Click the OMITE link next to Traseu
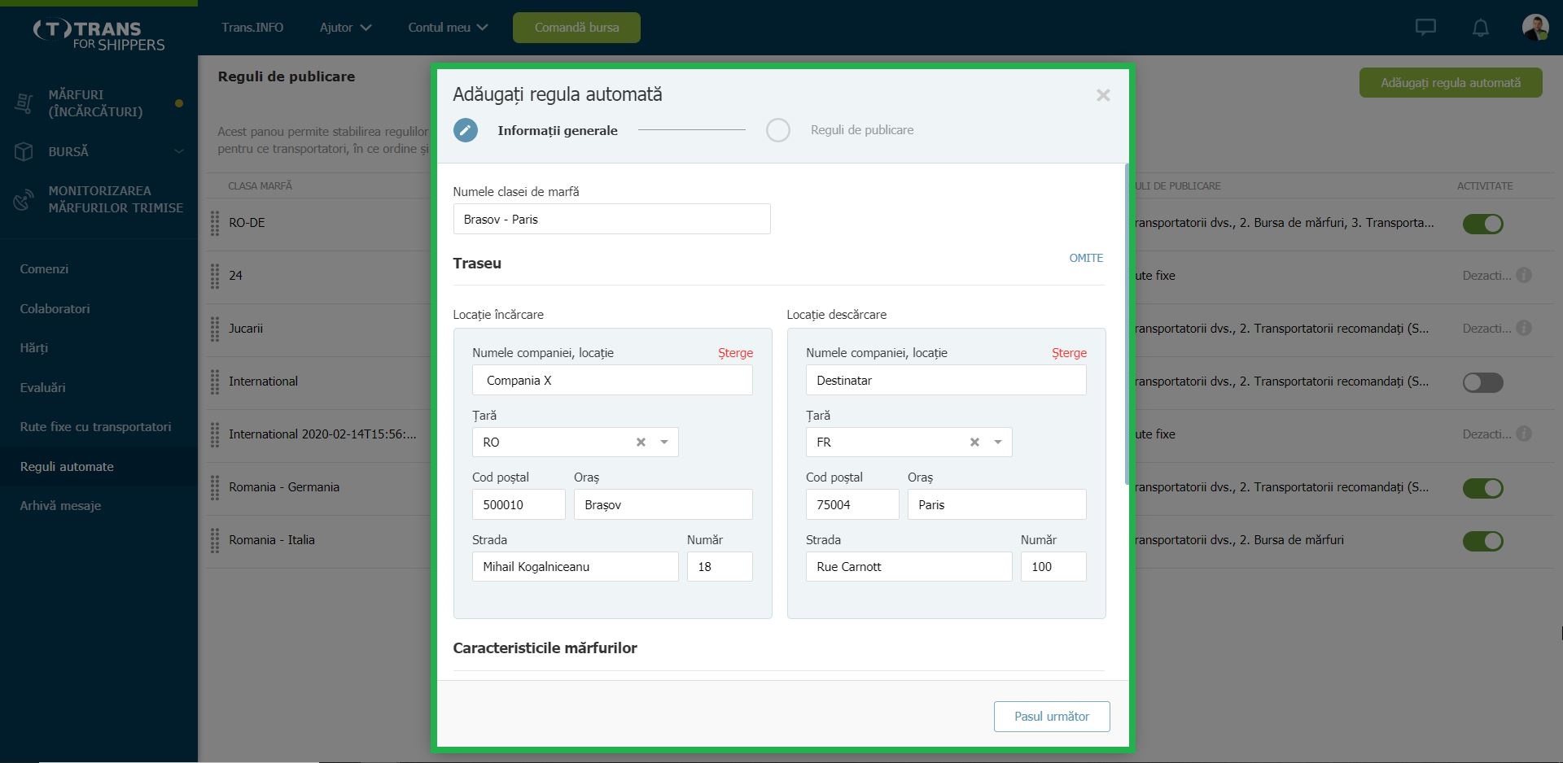This screenshot has width=1563, height=763. (x=1086, y=258)
